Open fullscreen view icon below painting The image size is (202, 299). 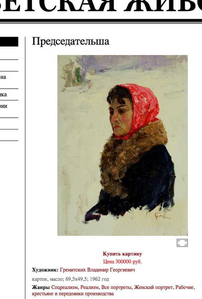coord(182,243)
